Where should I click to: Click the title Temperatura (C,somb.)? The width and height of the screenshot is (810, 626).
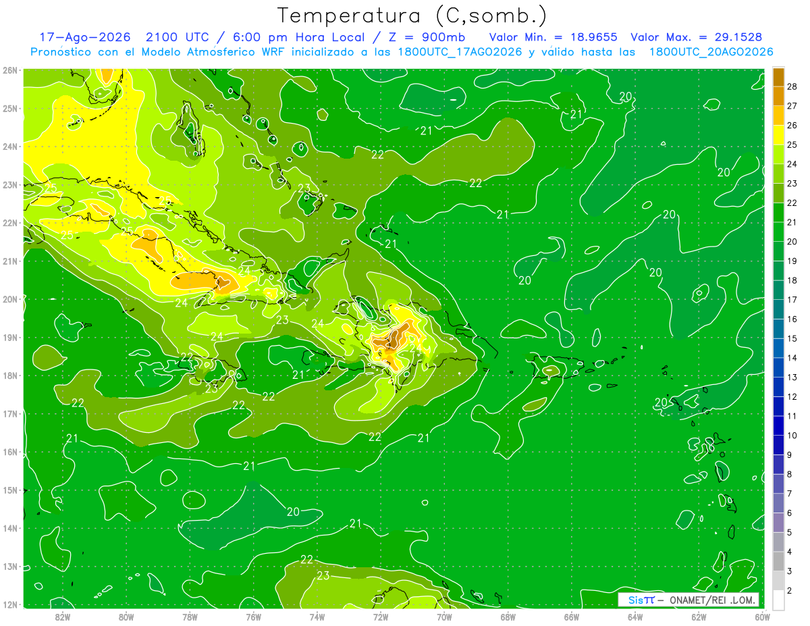412,16
